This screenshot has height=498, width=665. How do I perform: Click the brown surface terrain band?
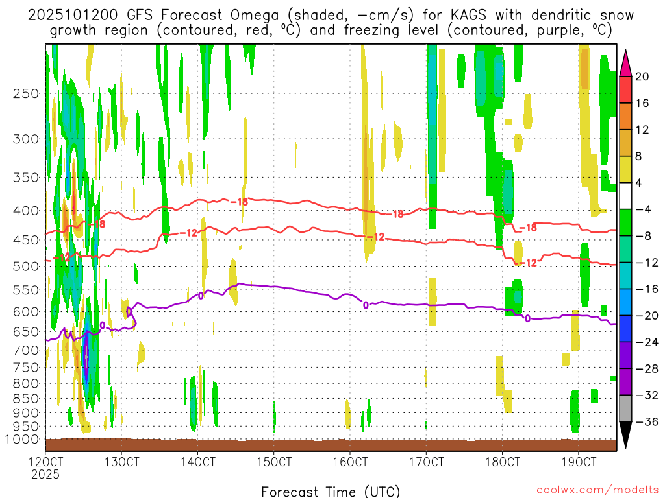[x=331, y=445]
